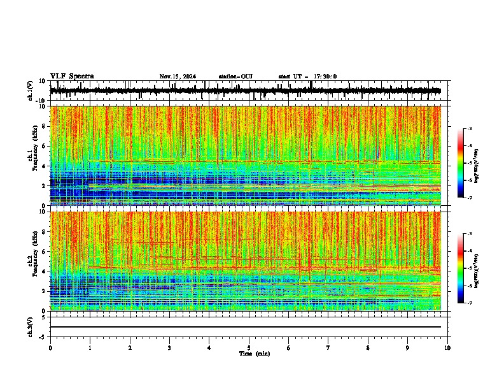Click the ch.1 "Frequency (kHz)" axis label
Viewport: 504px width, 390px height.
point(36,148)
